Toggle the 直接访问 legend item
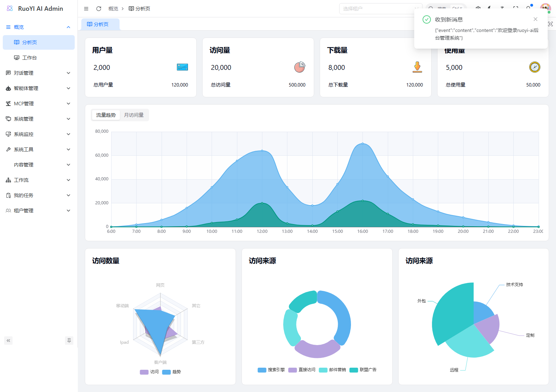 coord(302,370)
